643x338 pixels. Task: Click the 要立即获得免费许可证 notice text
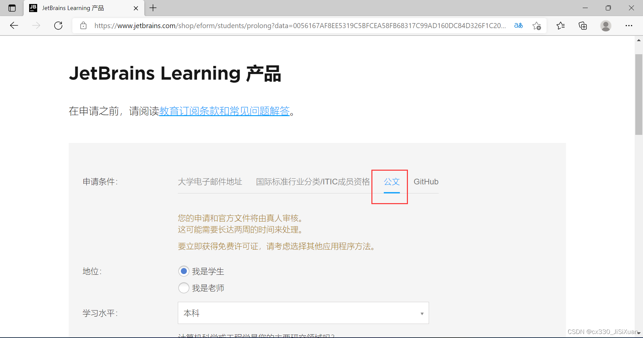coord(277,246)
